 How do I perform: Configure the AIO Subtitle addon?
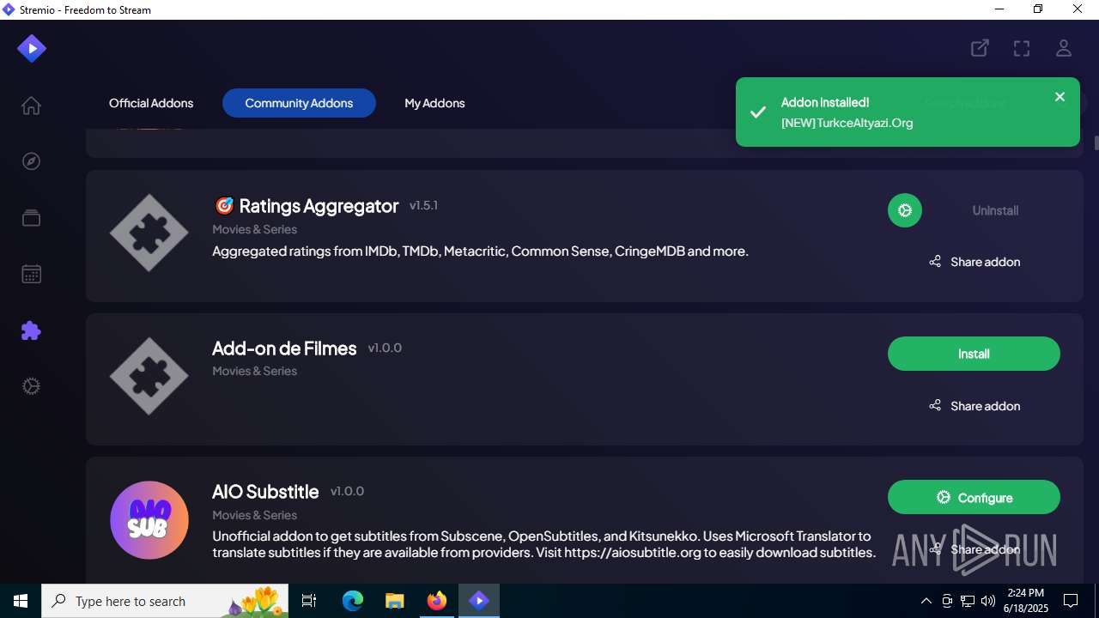pos(974,498)
